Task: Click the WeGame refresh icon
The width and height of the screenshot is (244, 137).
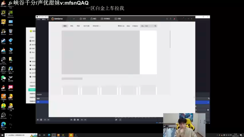Action: 74,19
